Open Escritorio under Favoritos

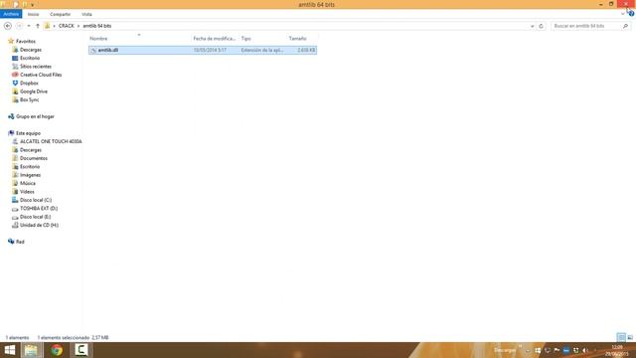pyautogui.click(x=30, y=58)
